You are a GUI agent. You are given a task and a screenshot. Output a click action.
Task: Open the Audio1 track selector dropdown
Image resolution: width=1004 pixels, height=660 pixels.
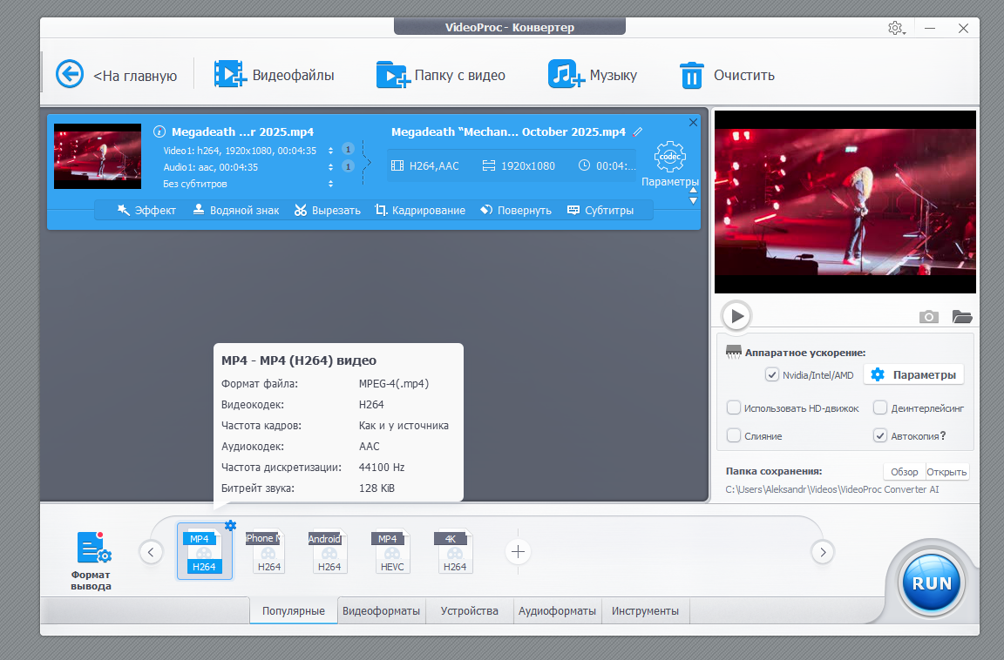pyautogui.click(x=330, y=167)
